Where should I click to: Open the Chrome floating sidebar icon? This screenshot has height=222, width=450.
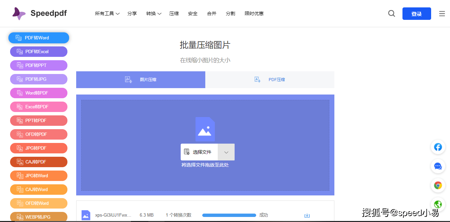pos(438,185)
